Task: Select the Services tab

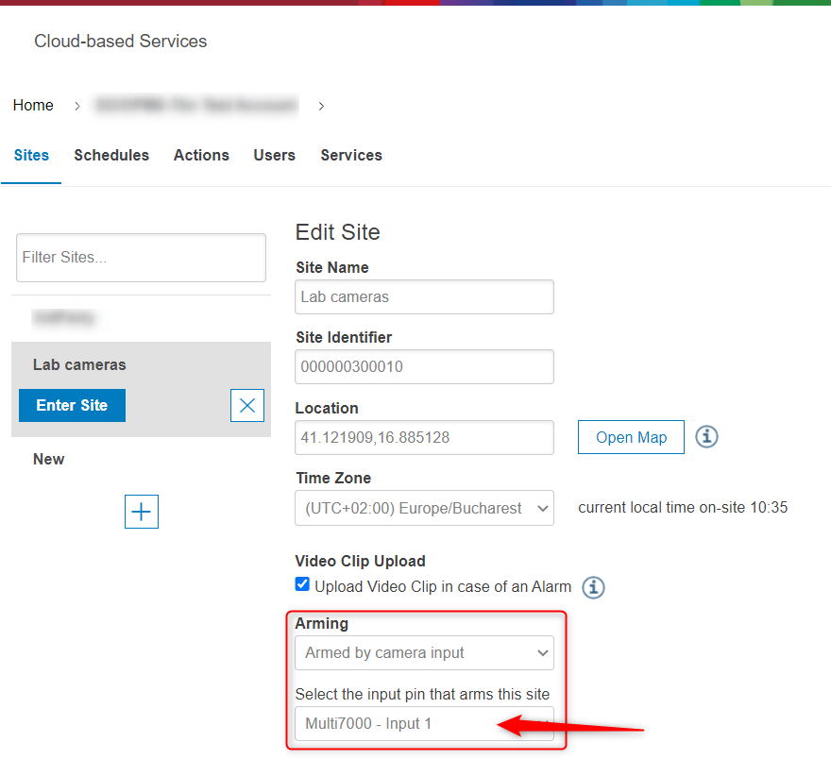Action: (x=351, y=156)
